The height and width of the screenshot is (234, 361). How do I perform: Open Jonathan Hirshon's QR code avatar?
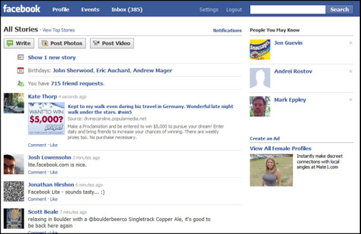pyautogui.click(x=14, y=191)
